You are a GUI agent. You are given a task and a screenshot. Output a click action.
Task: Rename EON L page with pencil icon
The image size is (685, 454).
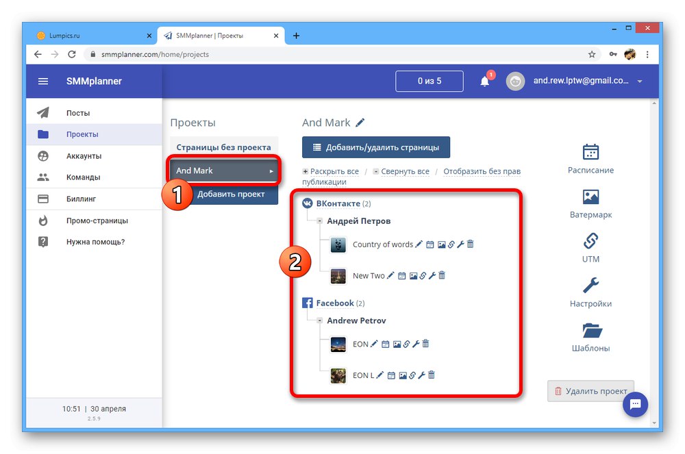click(380, 375)
